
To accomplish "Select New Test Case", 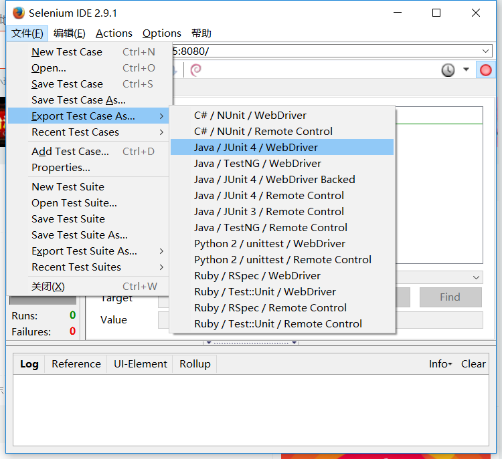I will (x=89, y=52).
